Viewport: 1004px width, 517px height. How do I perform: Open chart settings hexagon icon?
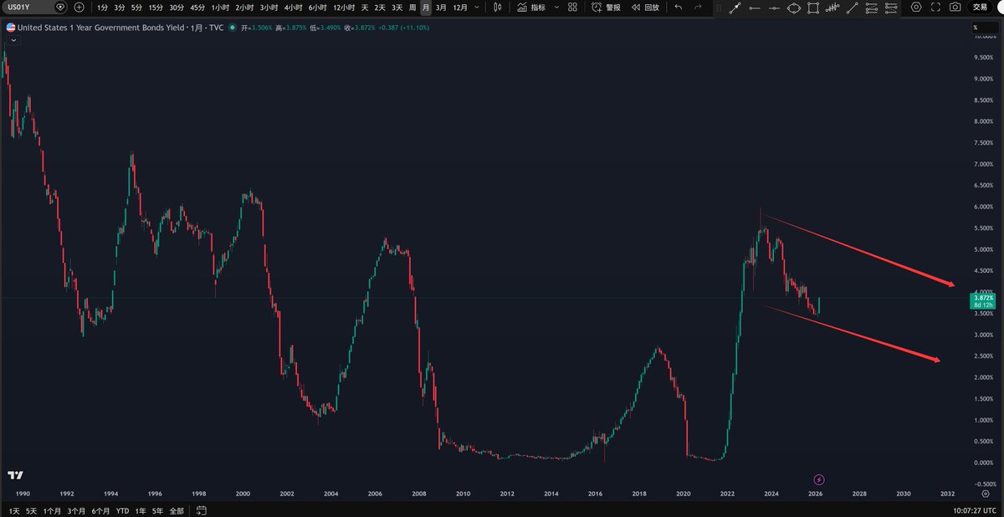pos(916,7)
